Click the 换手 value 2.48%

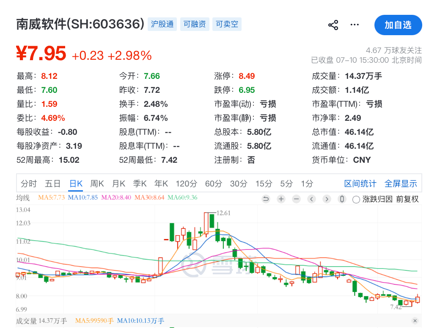pos(156,104)
